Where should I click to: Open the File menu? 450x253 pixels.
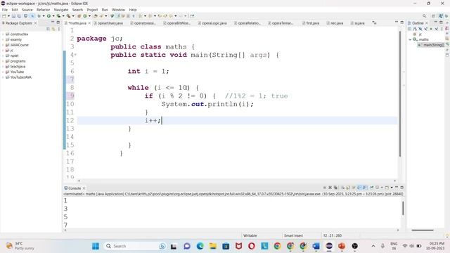tap(5, 10)
